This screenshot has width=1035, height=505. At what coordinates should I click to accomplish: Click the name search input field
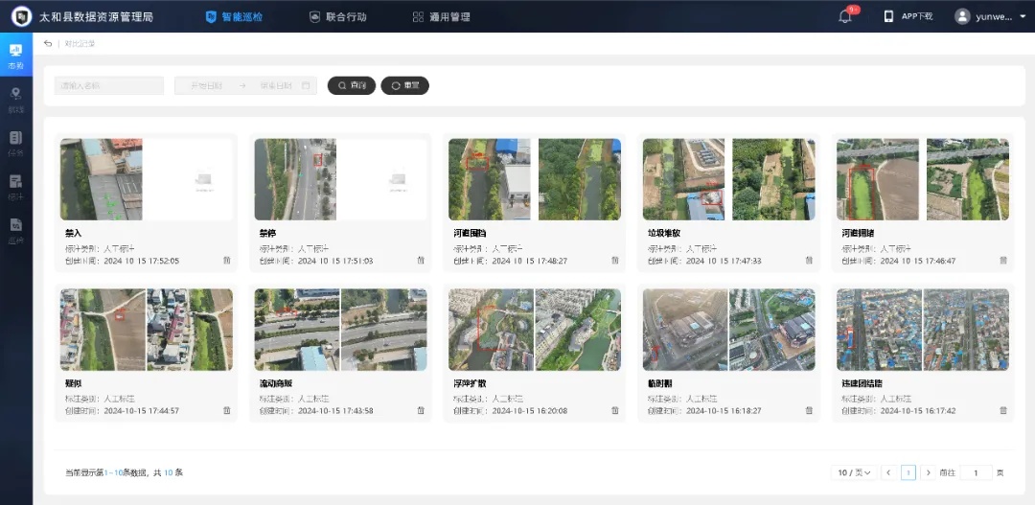pos(109,85)
